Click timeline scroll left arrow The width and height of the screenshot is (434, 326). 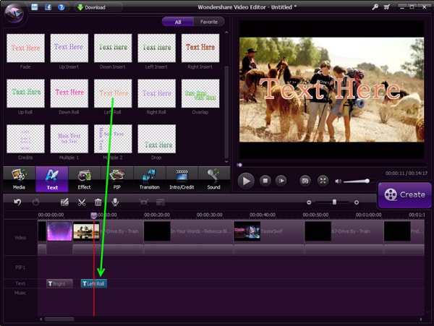point(41,319)
